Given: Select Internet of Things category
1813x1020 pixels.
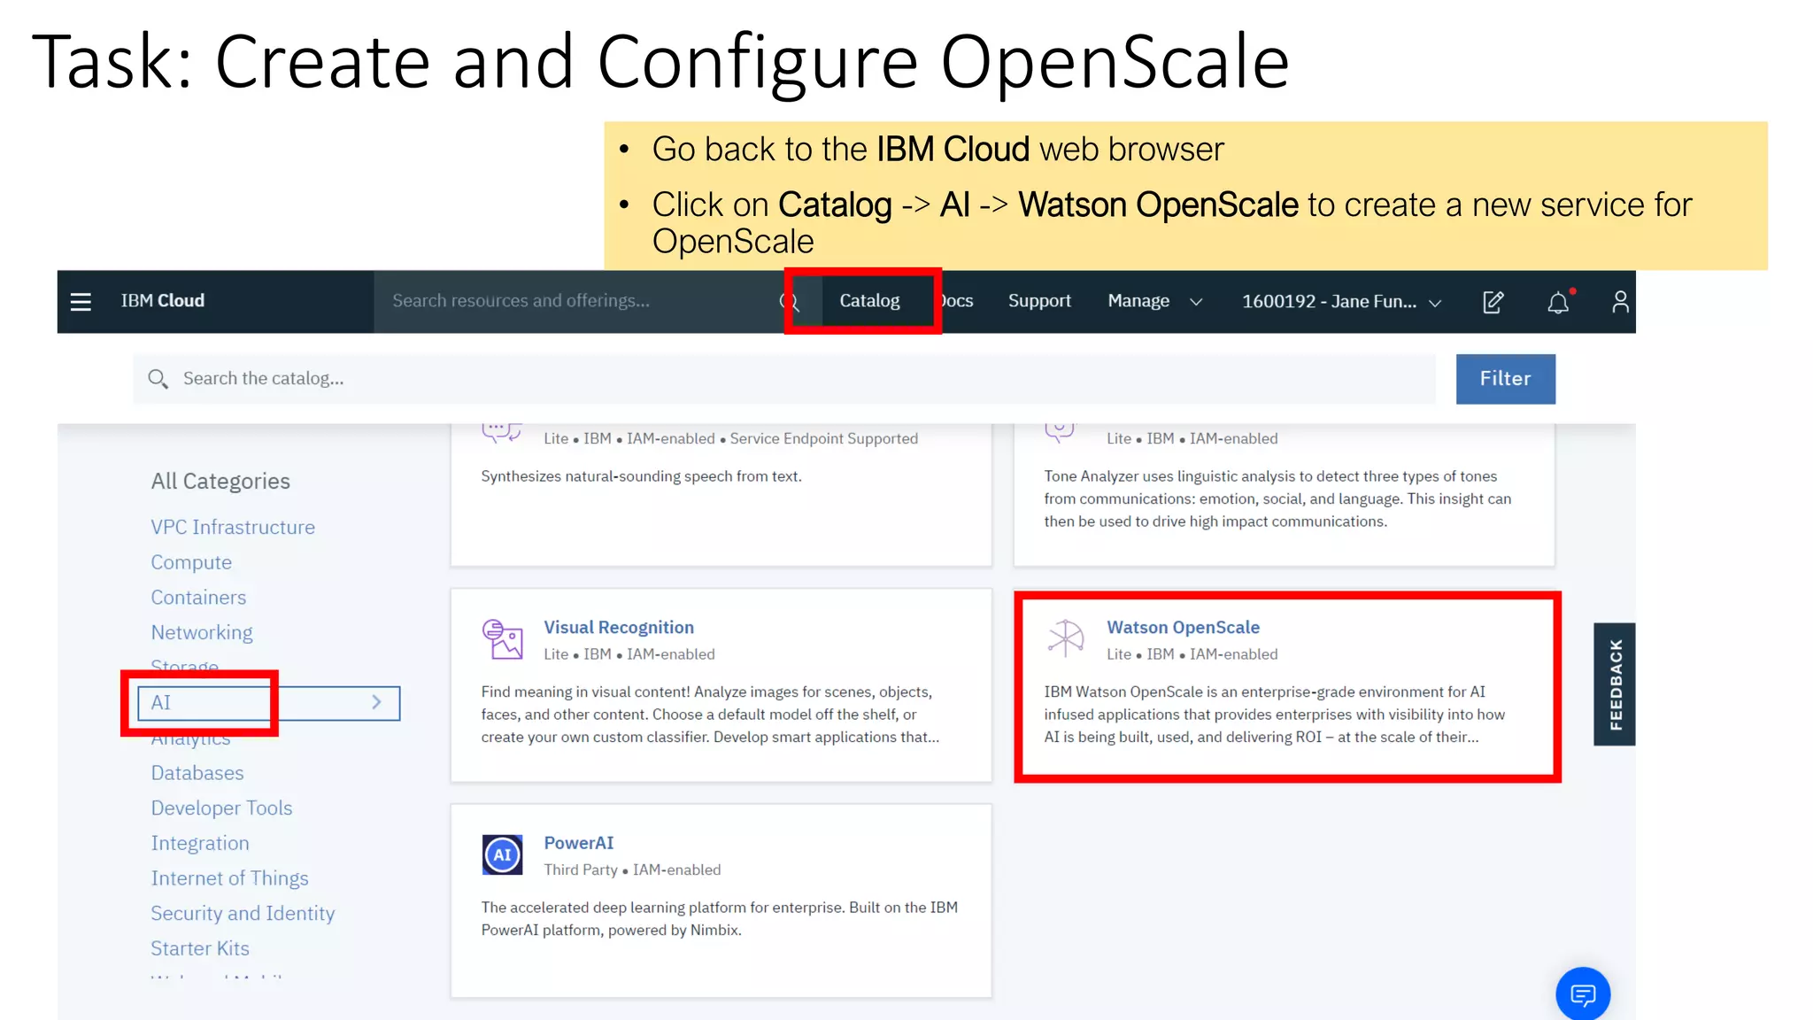Looking at the screenshot, I should [229, 878].
